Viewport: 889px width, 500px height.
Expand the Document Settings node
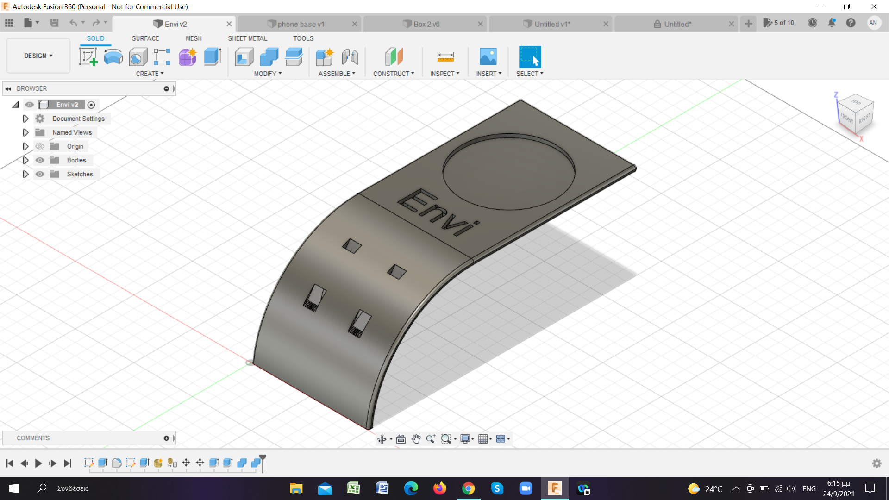tap(25, 119)
